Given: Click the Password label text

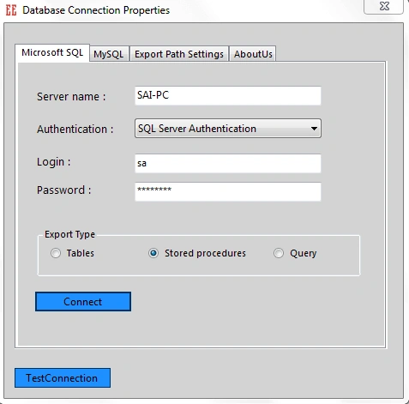Looking at the screenshot, I should tap(64, 190).
